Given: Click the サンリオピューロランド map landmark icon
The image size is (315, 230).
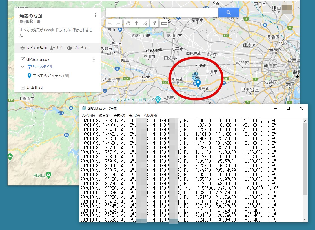Looking at the screenshot, I should pos(158,99).
